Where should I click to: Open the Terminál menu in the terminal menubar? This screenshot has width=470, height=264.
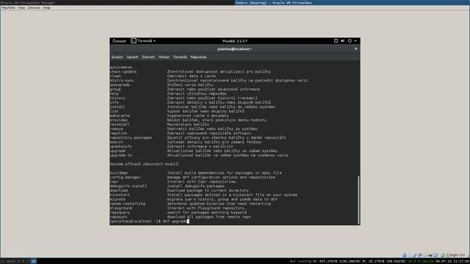click(x=180, y=57)
